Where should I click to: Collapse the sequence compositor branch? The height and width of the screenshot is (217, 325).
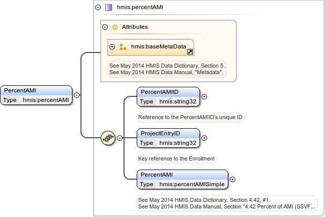click(x=120, y=137)
